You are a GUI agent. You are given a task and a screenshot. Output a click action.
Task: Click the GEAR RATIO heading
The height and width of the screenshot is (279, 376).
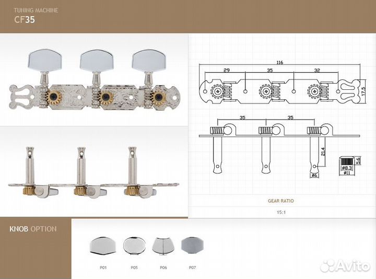[x=280, y=201]
